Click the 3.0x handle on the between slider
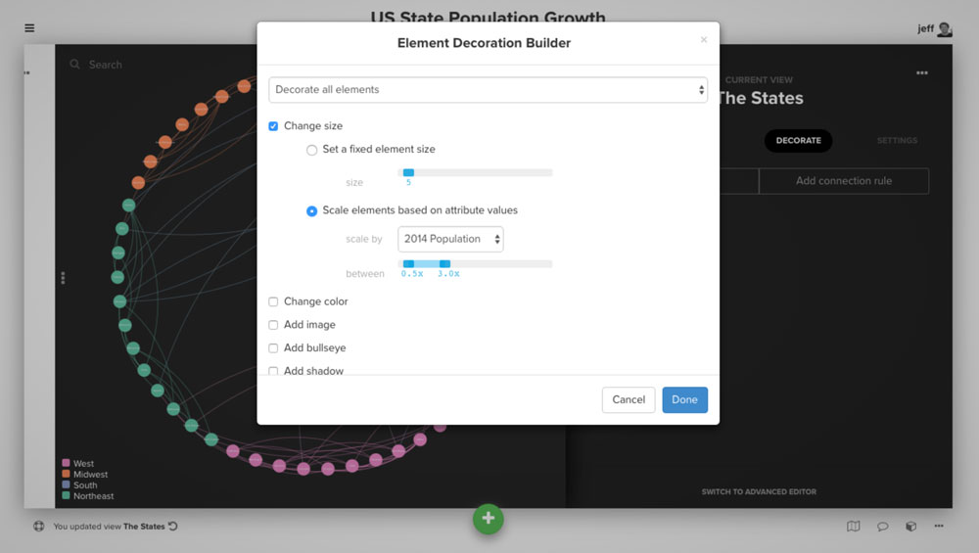Image resolution: width=979 pixels, height=553 pixels. [444, 264]
